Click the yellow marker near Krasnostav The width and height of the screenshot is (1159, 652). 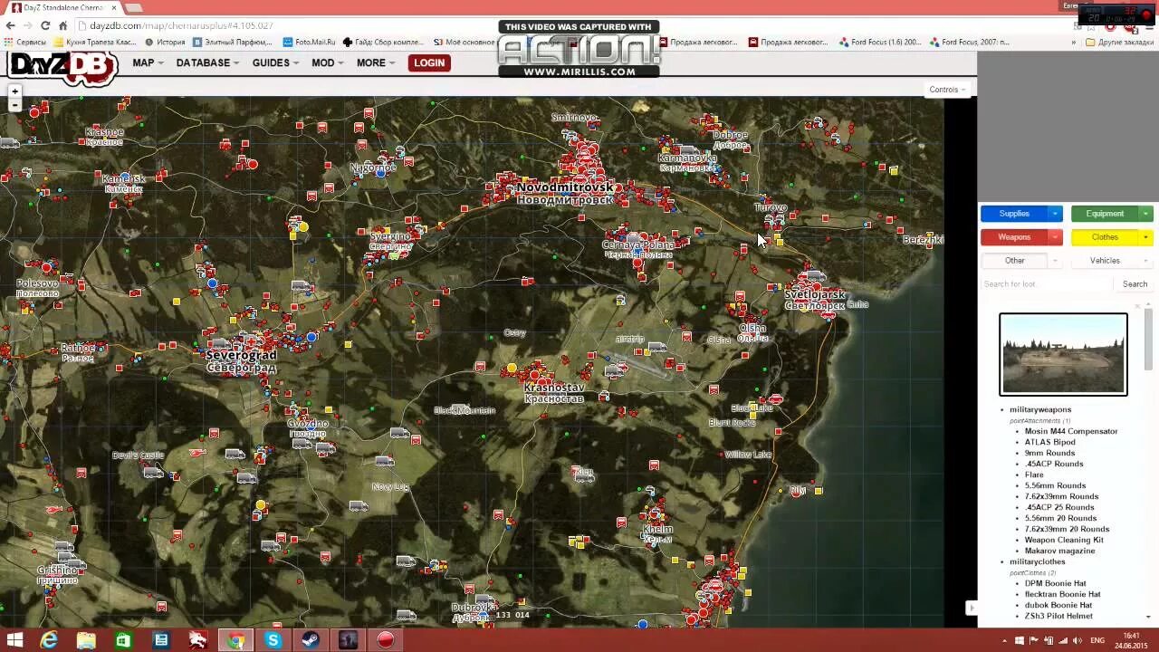(512, 368)
